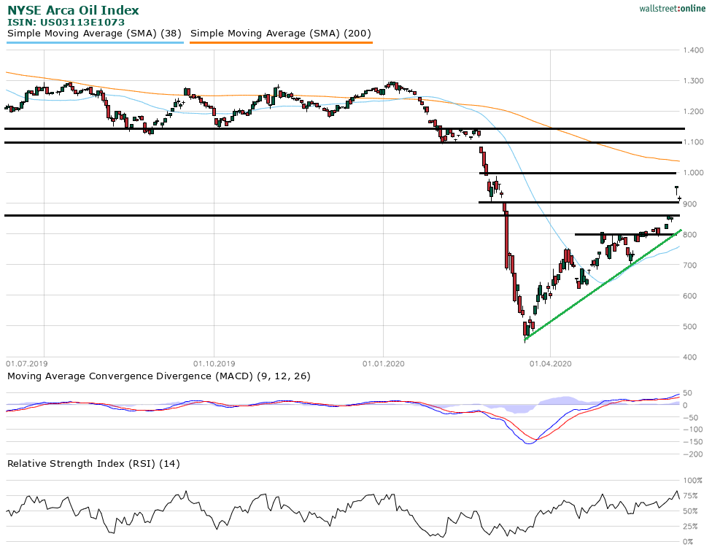Image resolution: width=712 pixels, height=547 pixels.
Task: Click the 01.07.2019 date label
Action: click(x=26, y=362)
